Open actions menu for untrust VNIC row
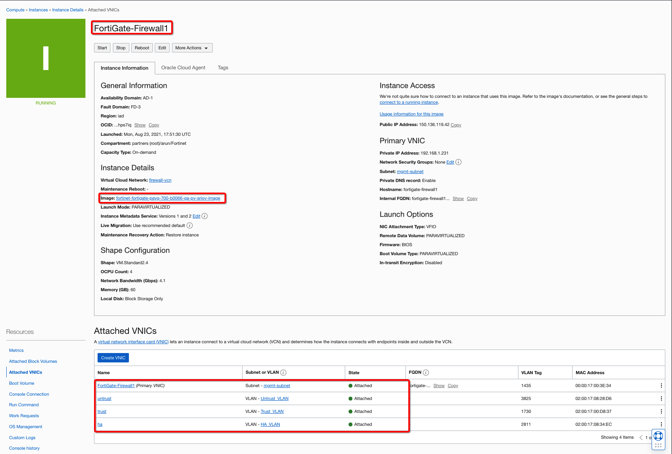Screen dimensions: 672x454 pos(661,398)
